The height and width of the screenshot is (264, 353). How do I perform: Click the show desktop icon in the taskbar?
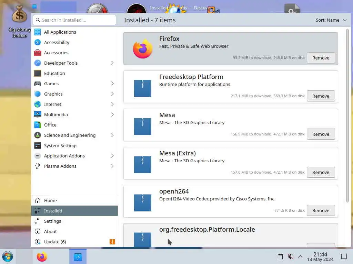tap(344, 256)
